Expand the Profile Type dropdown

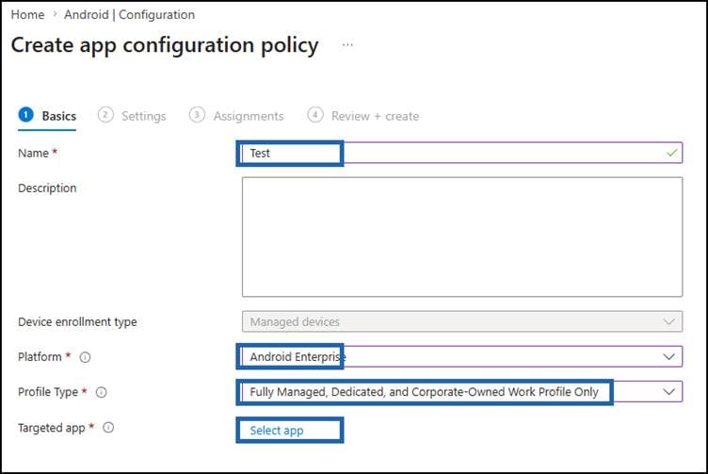462,391
